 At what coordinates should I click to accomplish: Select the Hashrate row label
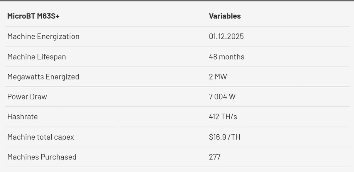pyautogui.click(x=22, y=117)
